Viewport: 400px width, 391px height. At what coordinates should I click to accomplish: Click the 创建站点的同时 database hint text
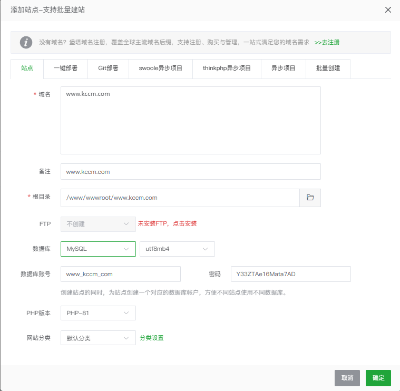coord(174,292)
